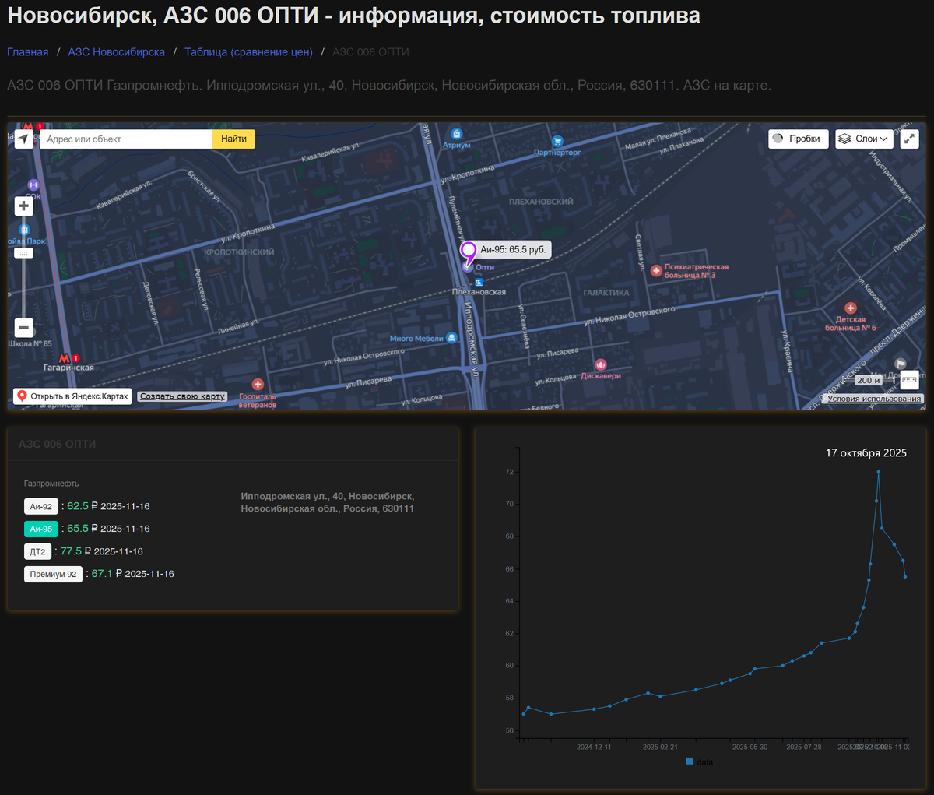The image size is (934, 795).
Task: Click the 17 октября 2025 chart date label
Action: [866, 452]
